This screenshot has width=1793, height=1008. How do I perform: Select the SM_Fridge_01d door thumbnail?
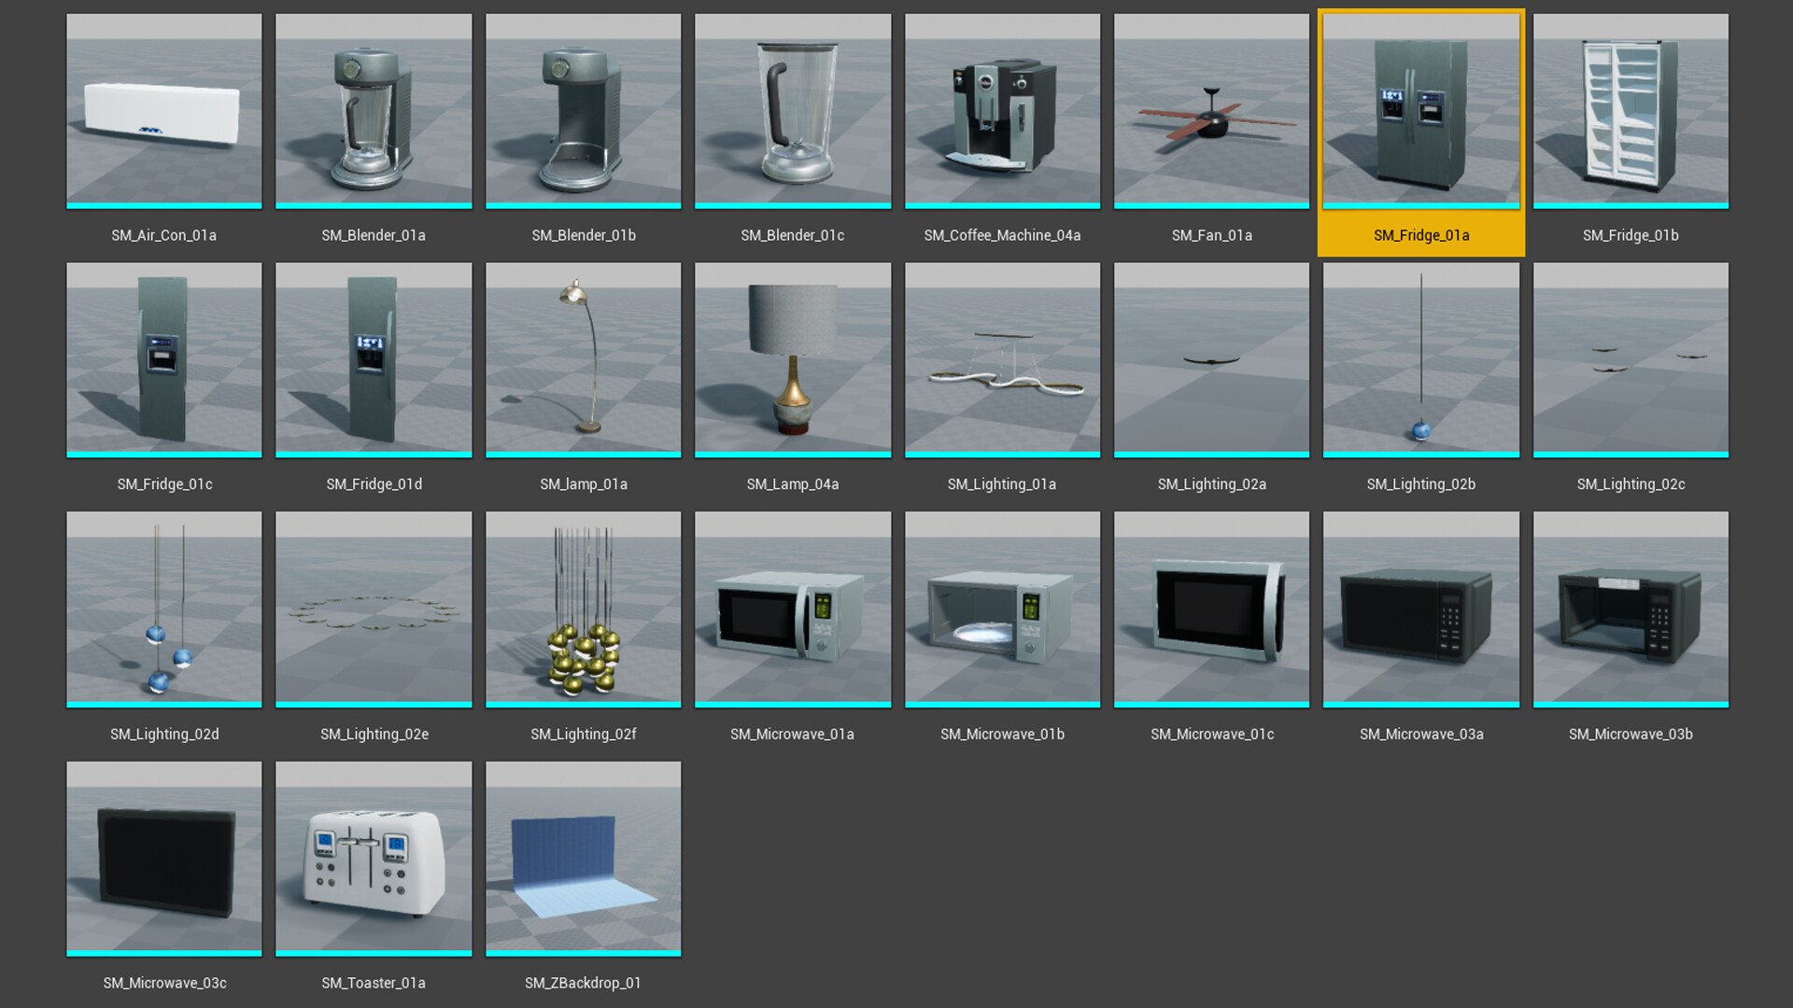374,360
